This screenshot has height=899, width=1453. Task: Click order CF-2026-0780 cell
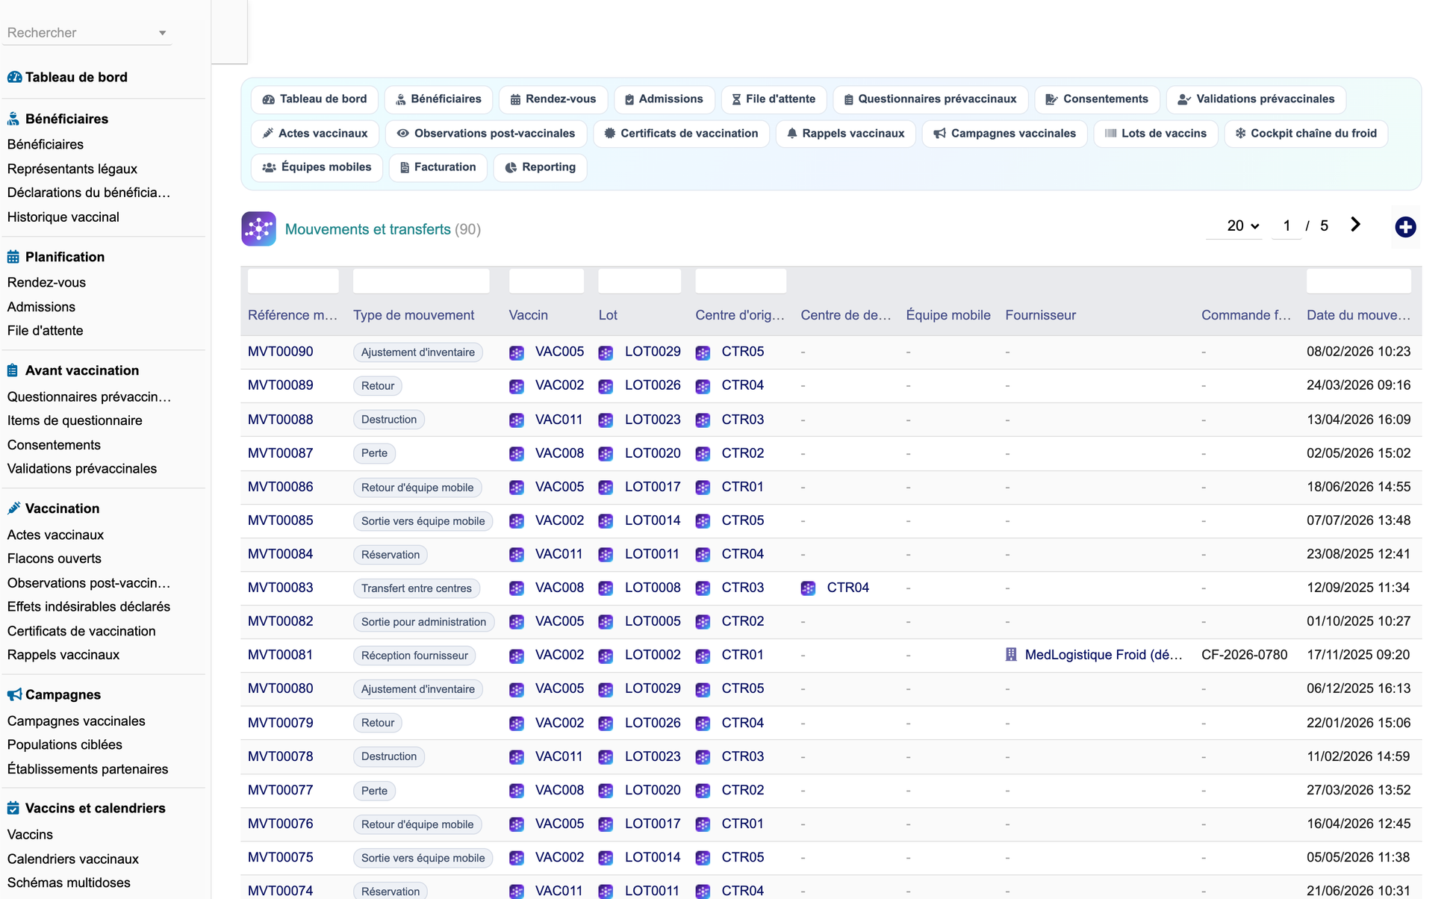(x=1244, y=655)
